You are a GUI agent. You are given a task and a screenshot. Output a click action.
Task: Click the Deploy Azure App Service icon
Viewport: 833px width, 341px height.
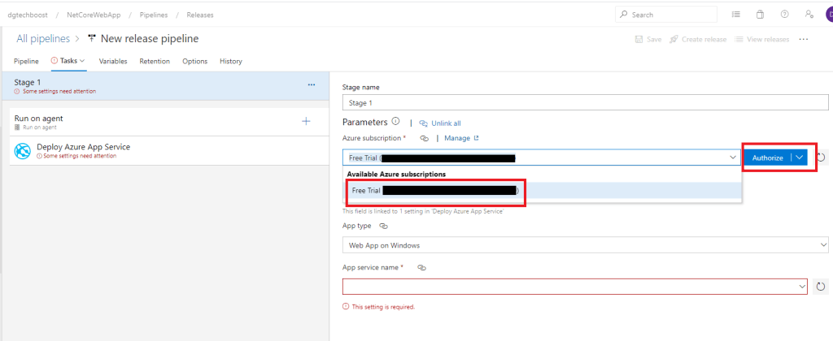point(24,151)
